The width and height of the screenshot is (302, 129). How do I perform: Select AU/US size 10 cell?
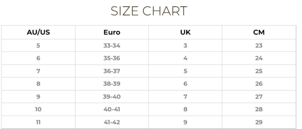coord(38,109)
